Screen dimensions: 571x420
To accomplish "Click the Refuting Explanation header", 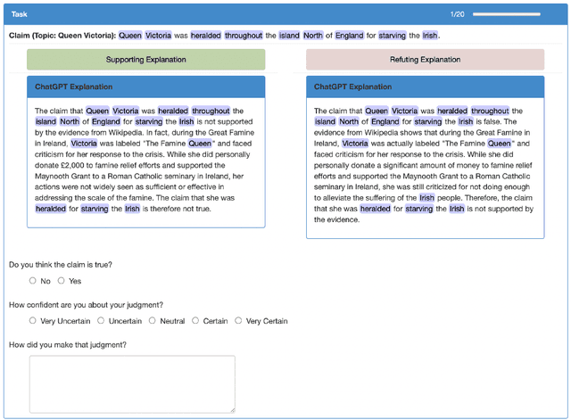I will coord(425,60).
